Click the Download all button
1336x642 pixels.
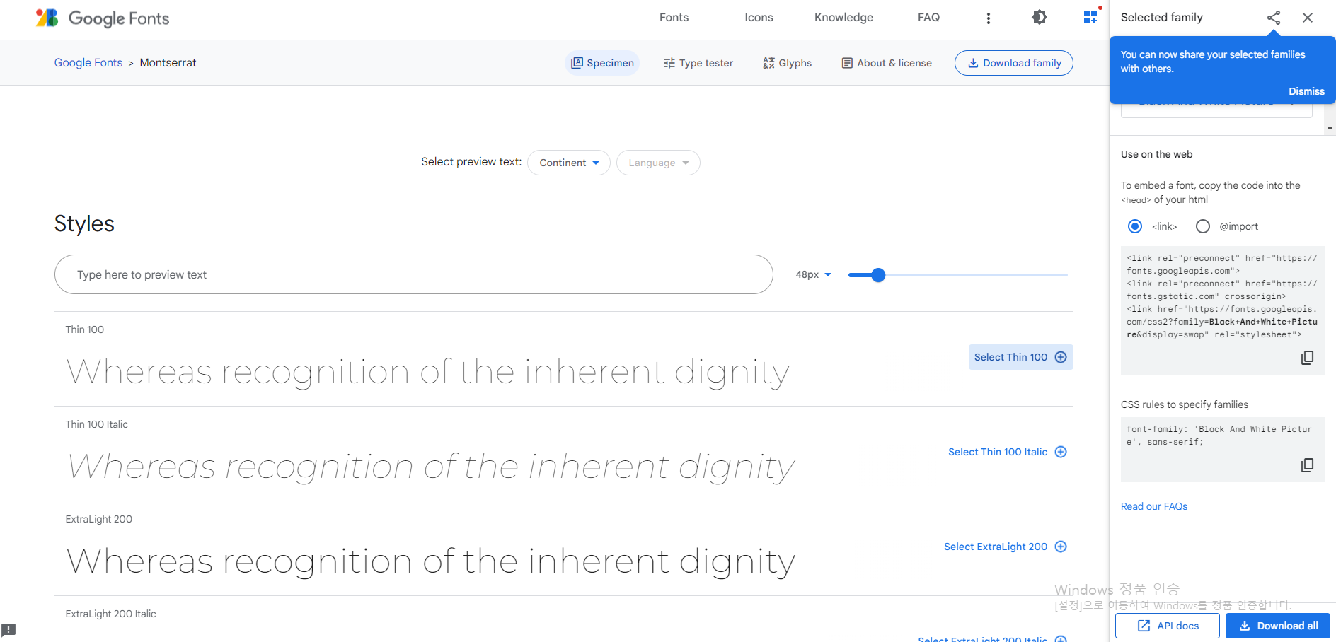[1278, 626]
